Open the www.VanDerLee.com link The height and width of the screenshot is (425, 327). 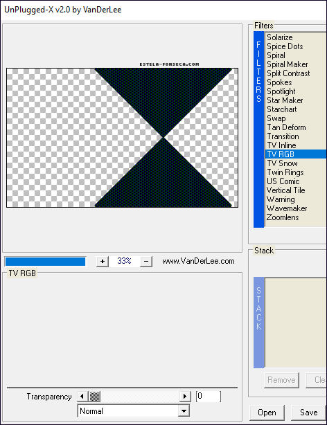[x=198, y=261]
